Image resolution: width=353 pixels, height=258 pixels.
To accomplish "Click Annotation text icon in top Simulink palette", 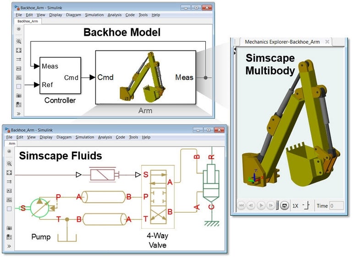I will pos(19,68).
